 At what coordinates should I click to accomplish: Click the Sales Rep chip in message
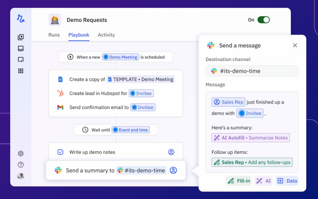pos(228,102)
